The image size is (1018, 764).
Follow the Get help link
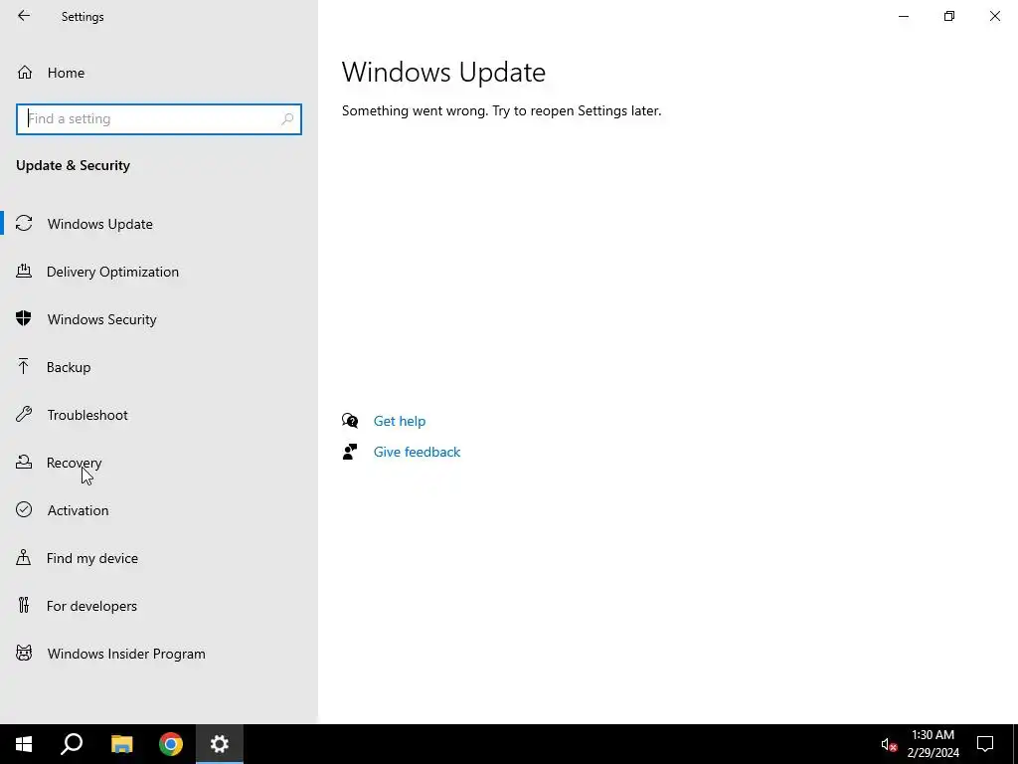tap(400, 421)
